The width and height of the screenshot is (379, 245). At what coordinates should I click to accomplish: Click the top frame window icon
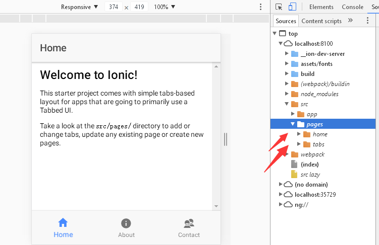[282, 33]
